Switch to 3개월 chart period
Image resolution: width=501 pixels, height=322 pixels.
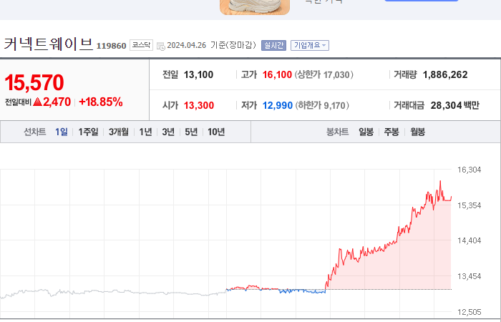click(x=119, y=132)
